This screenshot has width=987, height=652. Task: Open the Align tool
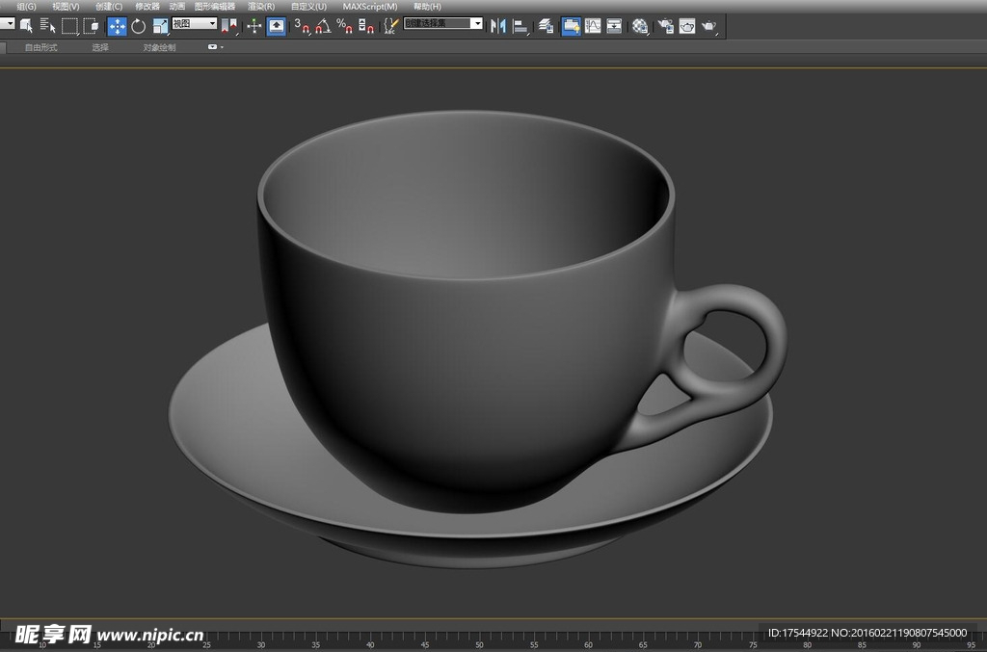click(520, 26)
